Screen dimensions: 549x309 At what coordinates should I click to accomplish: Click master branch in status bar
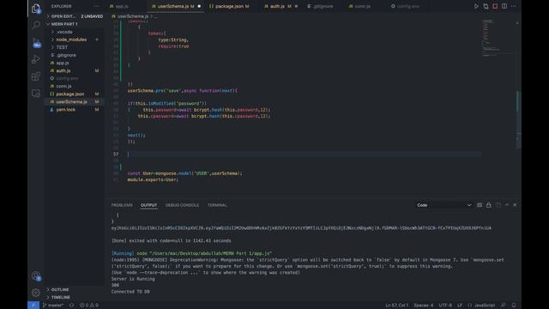tap(53, 306)
